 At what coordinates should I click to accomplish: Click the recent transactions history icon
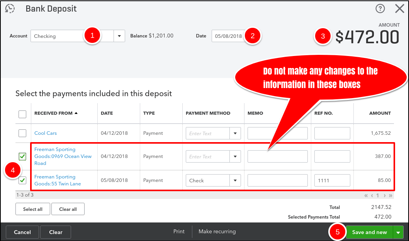10,8
